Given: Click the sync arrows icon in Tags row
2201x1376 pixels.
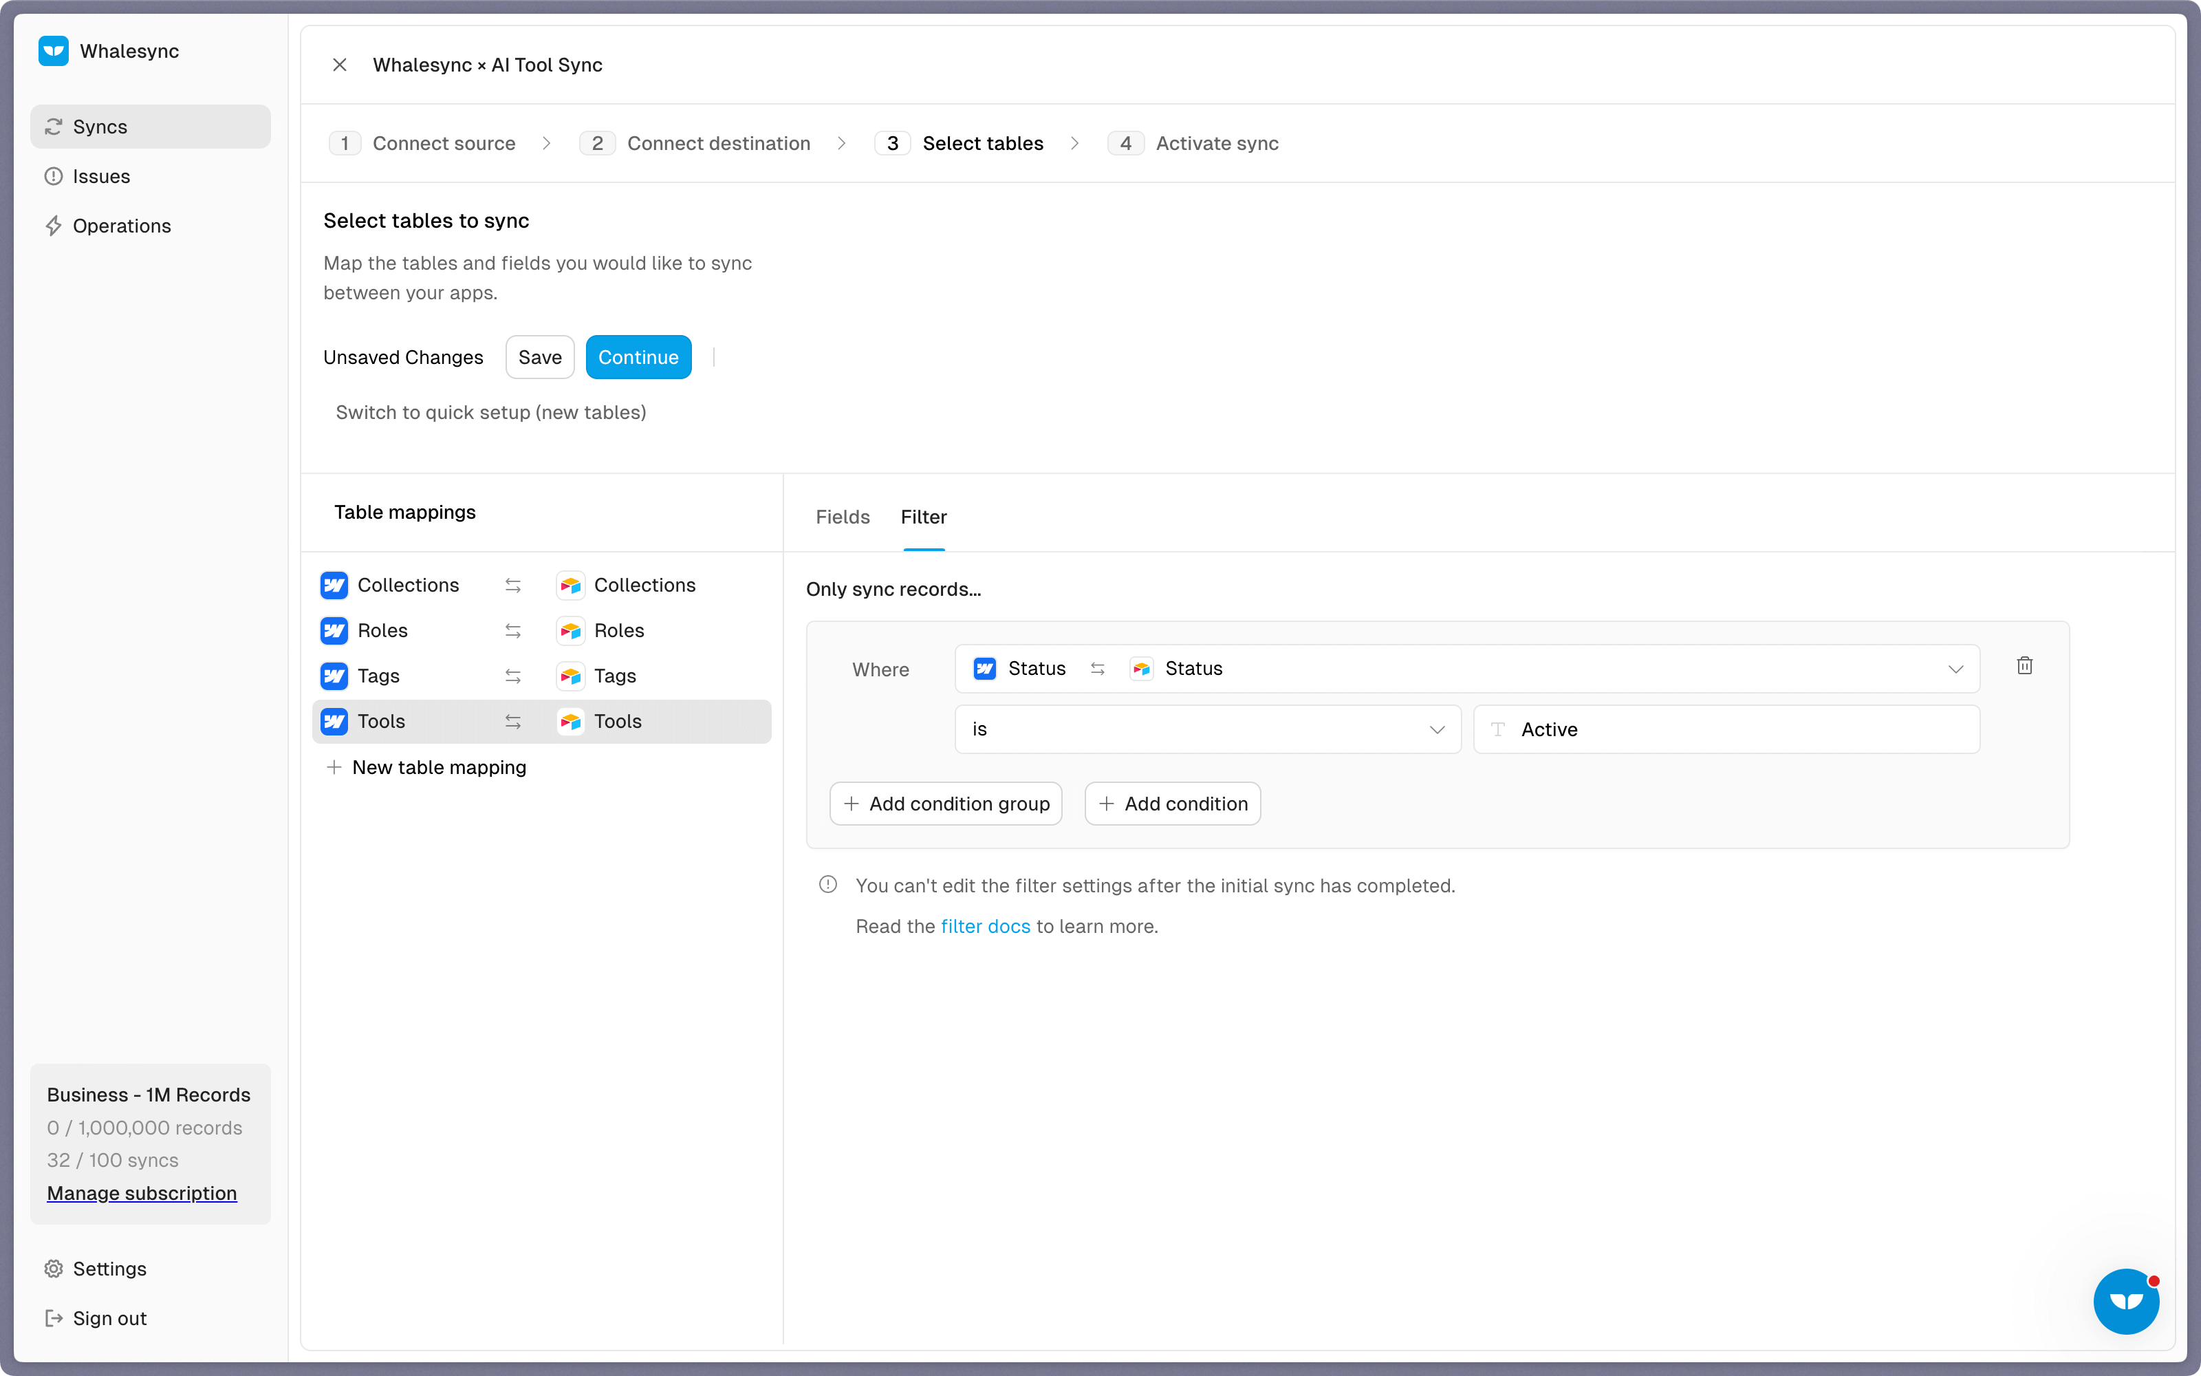Looking at the screenshot, I should coord(513,676).
